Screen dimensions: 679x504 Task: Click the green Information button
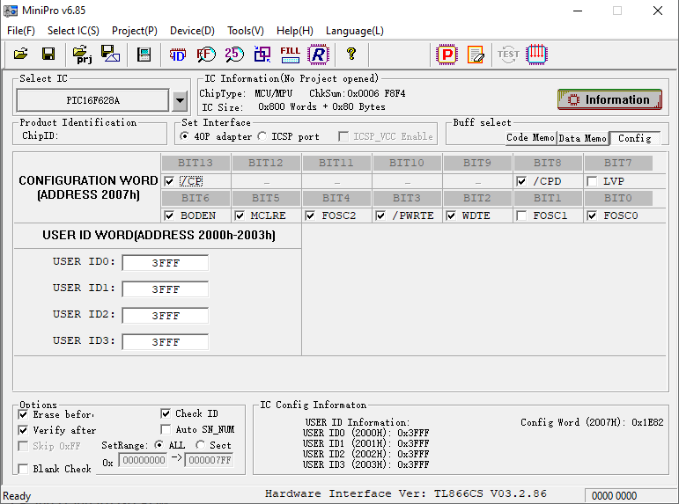pyautogui.click(x=609, y=99)
